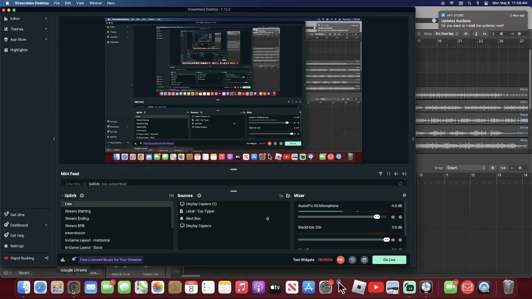Adjust the BlackHole 2ch volume slider
Screen dimensions: 532x299
click(343, 240)
